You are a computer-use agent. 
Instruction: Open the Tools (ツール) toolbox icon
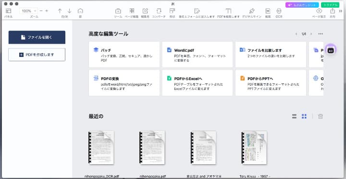pyautogui.click(x=118, y=11)
